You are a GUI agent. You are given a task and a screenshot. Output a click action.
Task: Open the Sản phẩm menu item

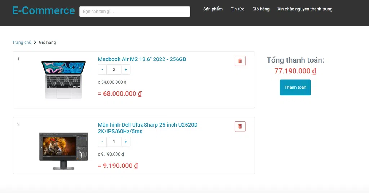[213, 9]
